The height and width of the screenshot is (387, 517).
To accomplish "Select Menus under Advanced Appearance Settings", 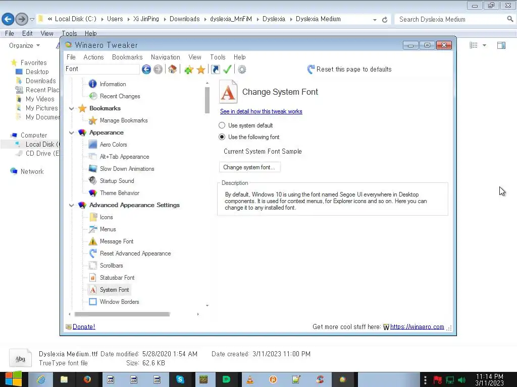I will [x=108, y=229].
